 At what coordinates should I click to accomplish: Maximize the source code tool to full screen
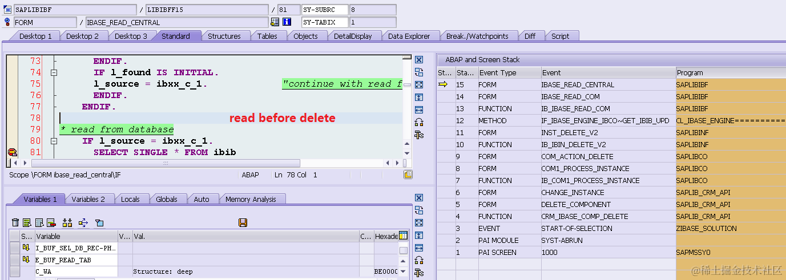click(x=418, y=84)
